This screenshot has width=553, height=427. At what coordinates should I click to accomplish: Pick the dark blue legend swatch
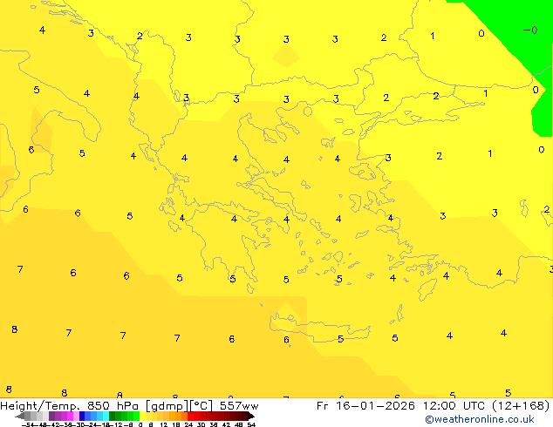pos(82,416)
